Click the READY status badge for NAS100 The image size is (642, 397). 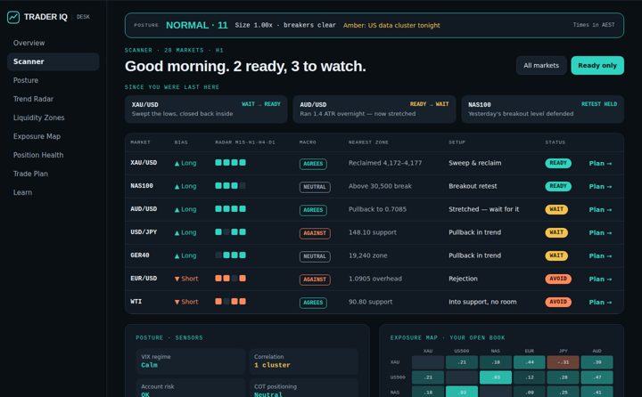coord(558,186)
